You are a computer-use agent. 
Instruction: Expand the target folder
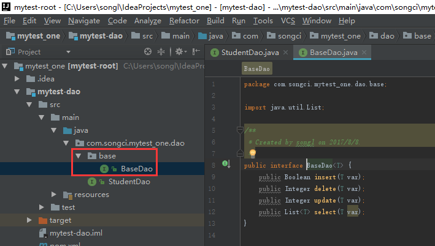(x=29, y=220)
